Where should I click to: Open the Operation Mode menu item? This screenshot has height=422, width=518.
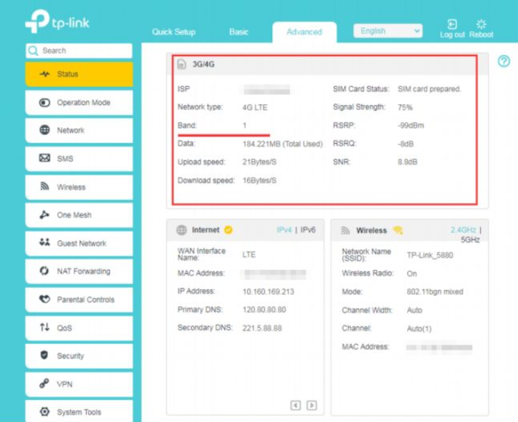click(x=79, y=102)
